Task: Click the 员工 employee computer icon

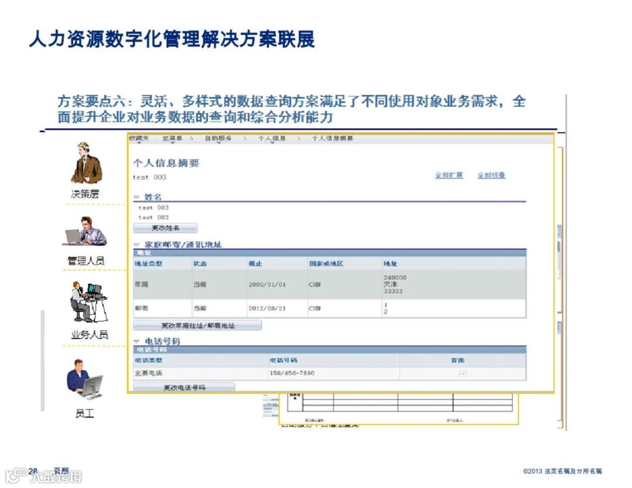Action: click(85, 379)
